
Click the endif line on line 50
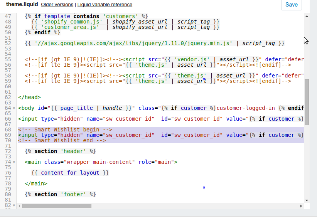tap(42, 32)
